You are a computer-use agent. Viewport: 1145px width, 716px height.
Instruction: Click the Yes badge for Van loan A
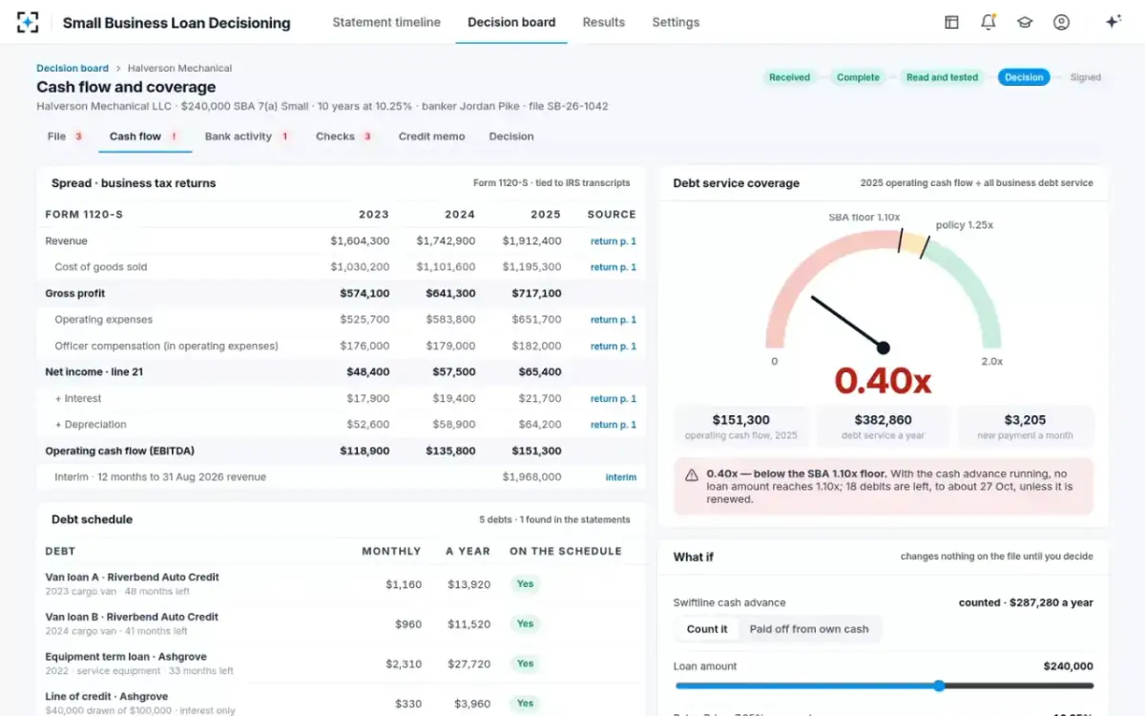(525, 584)
